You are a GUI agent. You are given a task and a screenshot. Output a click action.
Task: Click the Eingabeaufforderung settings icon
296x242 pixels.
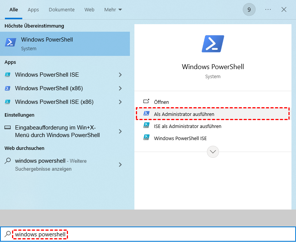click(8, 128)
